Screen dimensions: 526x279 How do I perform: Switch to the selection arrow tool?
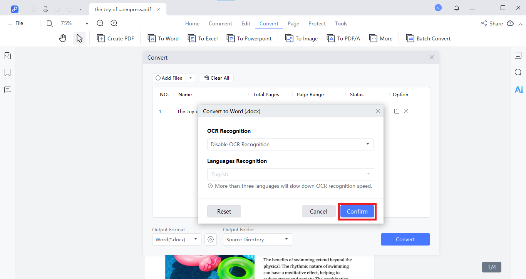79,38
